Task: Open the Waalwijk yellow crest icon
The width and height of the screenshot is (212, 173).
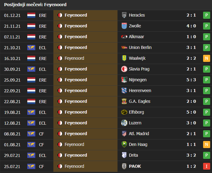Action: 124,58
